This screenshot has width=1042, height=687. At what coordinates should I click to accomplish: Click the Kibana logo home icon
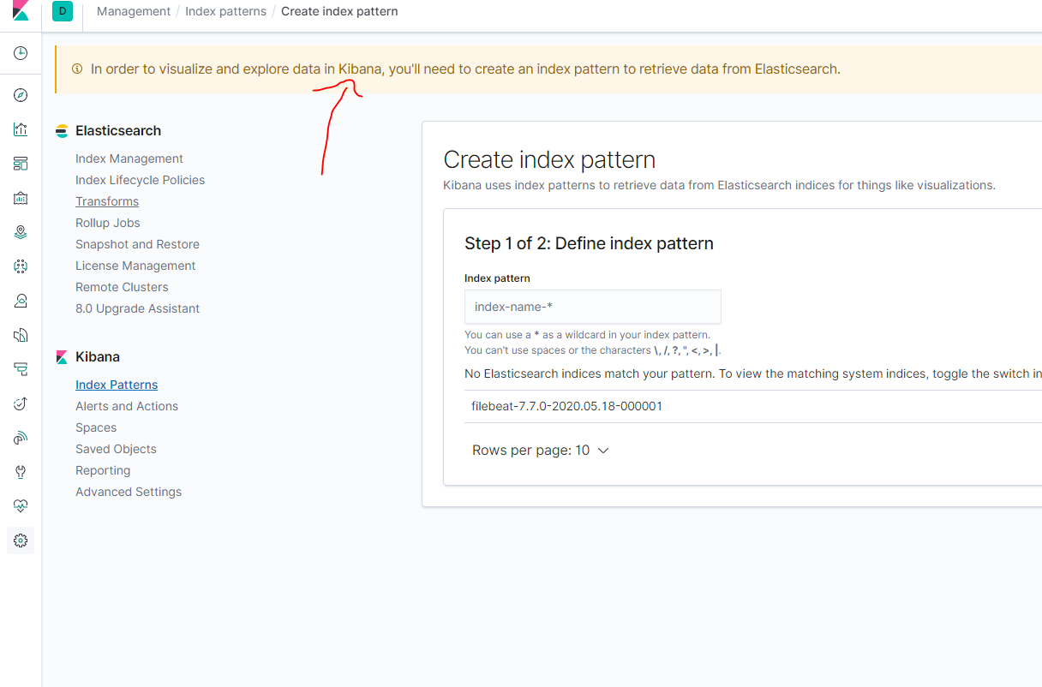coord(21,11)
